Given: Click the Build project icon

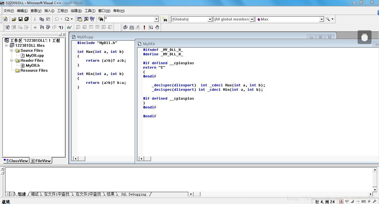Looking at the screenshot, I should (x=132, y=27).
